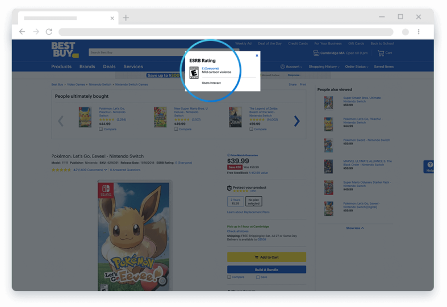
Task: Check Compare for New Super Mario Bros. U
Action: click(x=176, y=129)
